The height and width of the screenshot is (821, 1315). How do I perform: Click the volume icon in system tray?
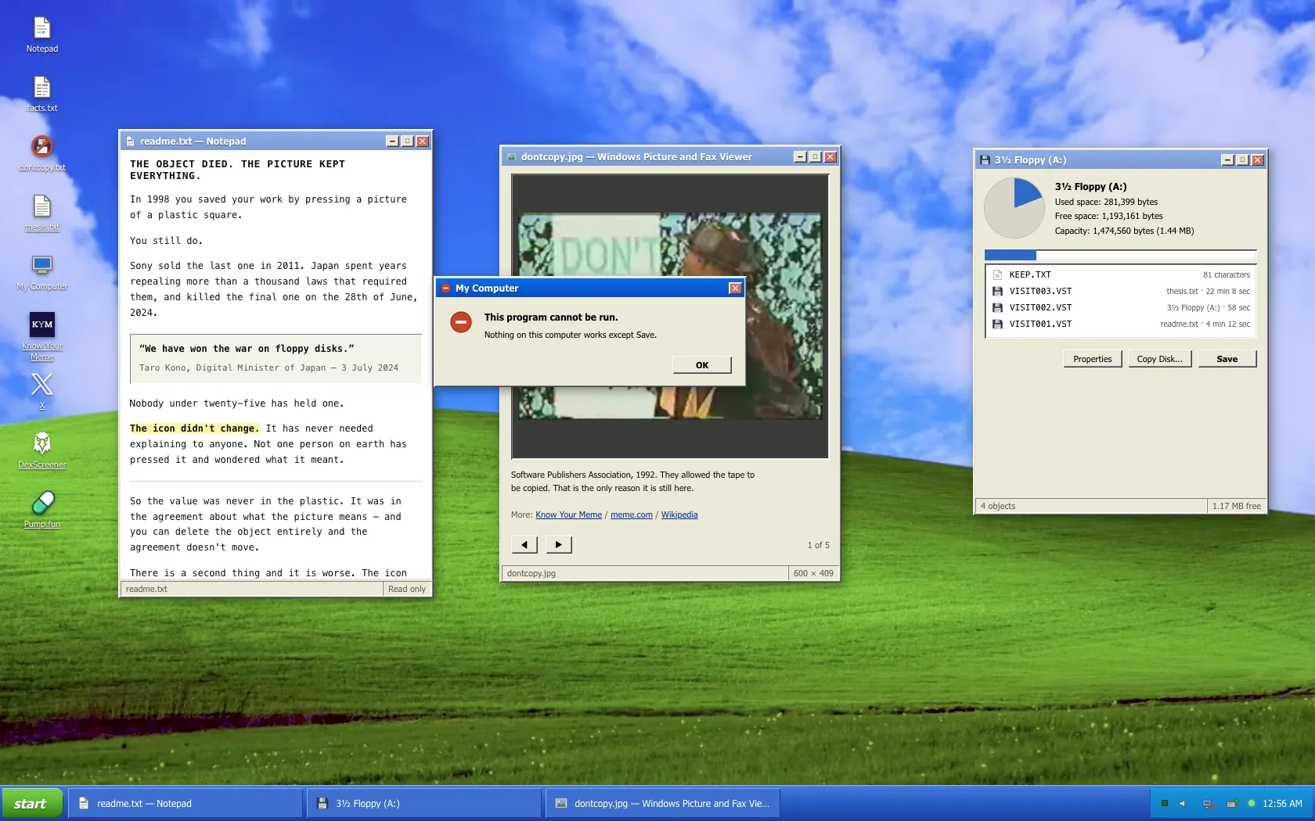[x=1183, y=804]
